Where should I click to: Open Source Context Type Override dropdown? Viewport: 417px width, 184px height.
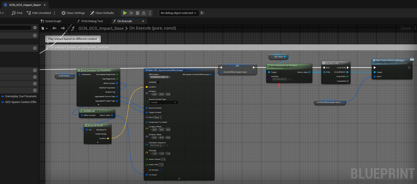click(164, 102)
